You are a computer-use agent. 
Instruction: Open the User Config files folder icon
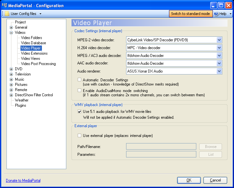(7, 14)
